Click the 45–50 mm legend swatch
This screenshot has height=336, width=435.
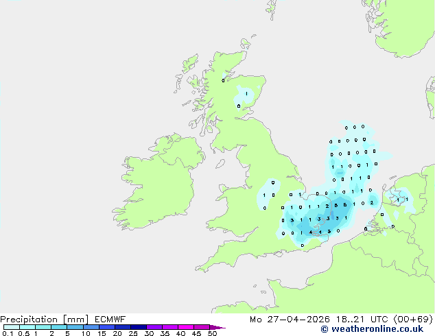[202, 327]
